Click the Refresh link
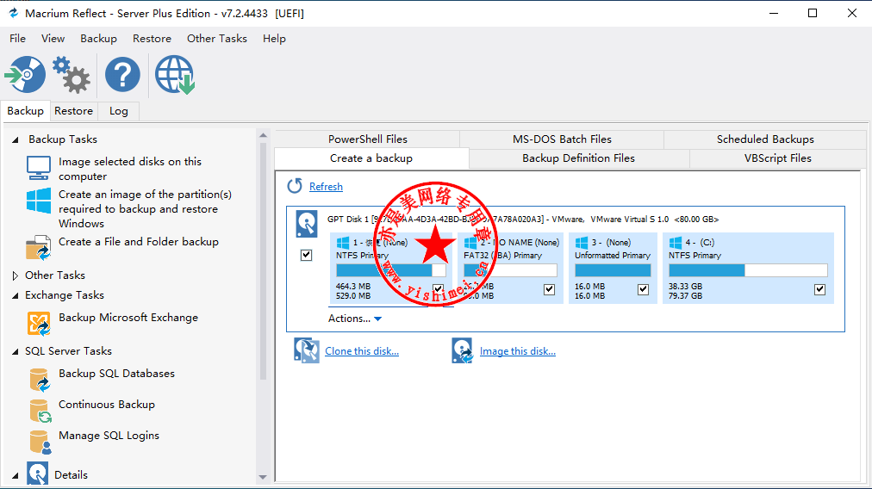The image size is (872, 489). coord(326,187)
